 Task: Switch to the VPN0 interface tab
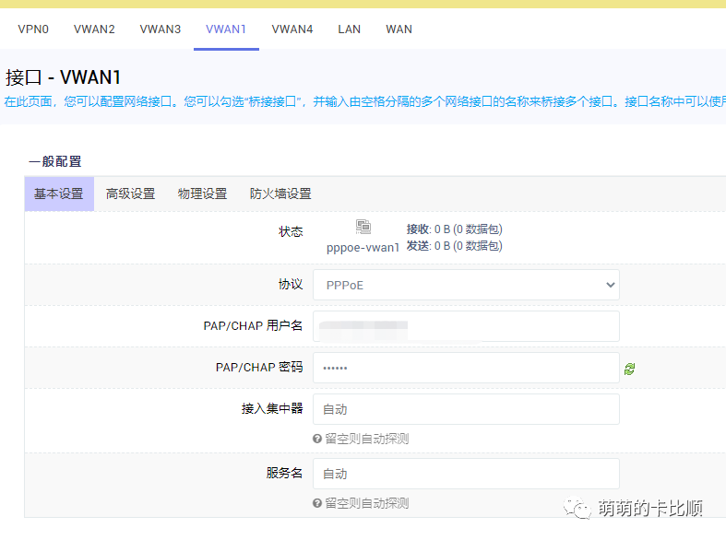coord(33,29)
